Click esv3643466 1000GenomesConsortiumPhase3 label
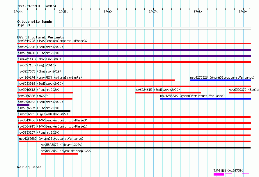The height and width of the screenshot is (177, 259). (x=52, y=120)
